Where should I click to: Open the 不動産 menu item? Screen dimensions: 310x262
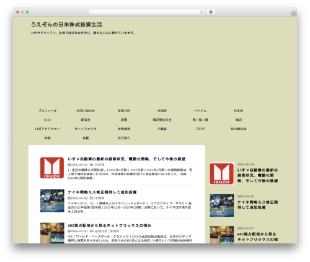(162, 129)
